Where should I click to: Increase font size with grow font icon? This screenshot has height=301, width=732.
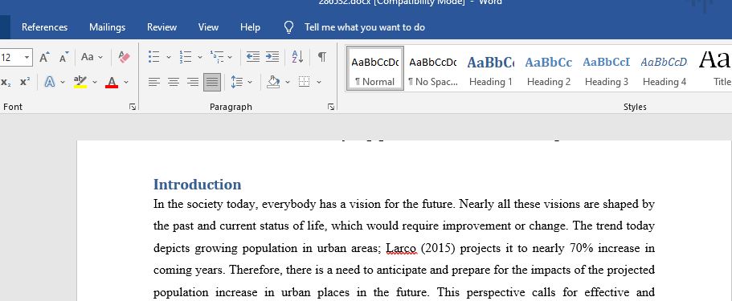click(x=44, y=58)
